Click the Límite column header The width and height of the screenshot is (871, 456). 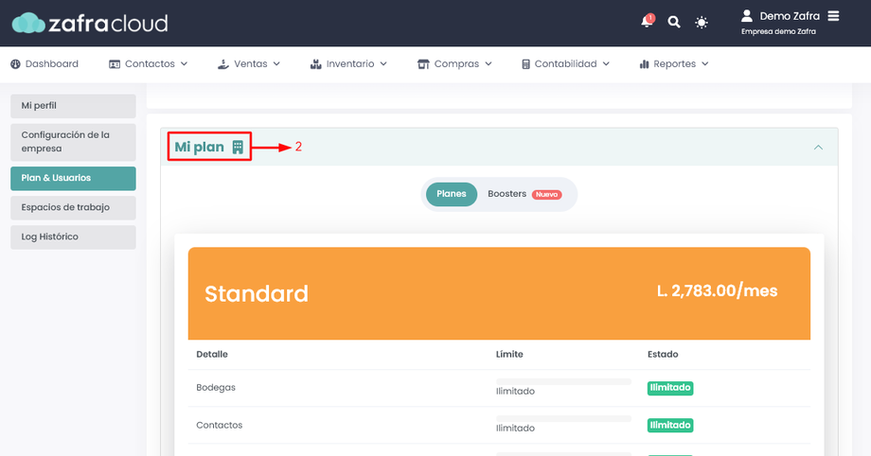(x=509, y=355)
